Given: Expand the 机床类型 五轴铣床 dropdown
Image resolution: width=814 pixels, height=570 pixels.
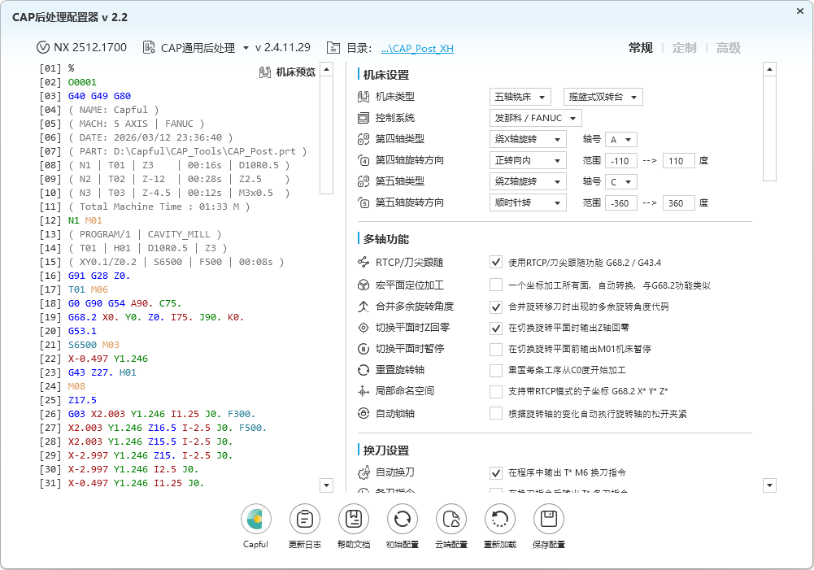Looking at the screenshot, I should tap(520, 98).
